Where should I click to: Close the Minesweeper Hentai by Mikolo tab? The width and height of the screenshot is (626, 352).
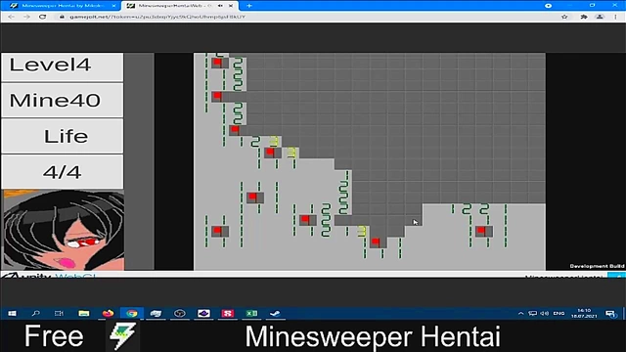113,6
